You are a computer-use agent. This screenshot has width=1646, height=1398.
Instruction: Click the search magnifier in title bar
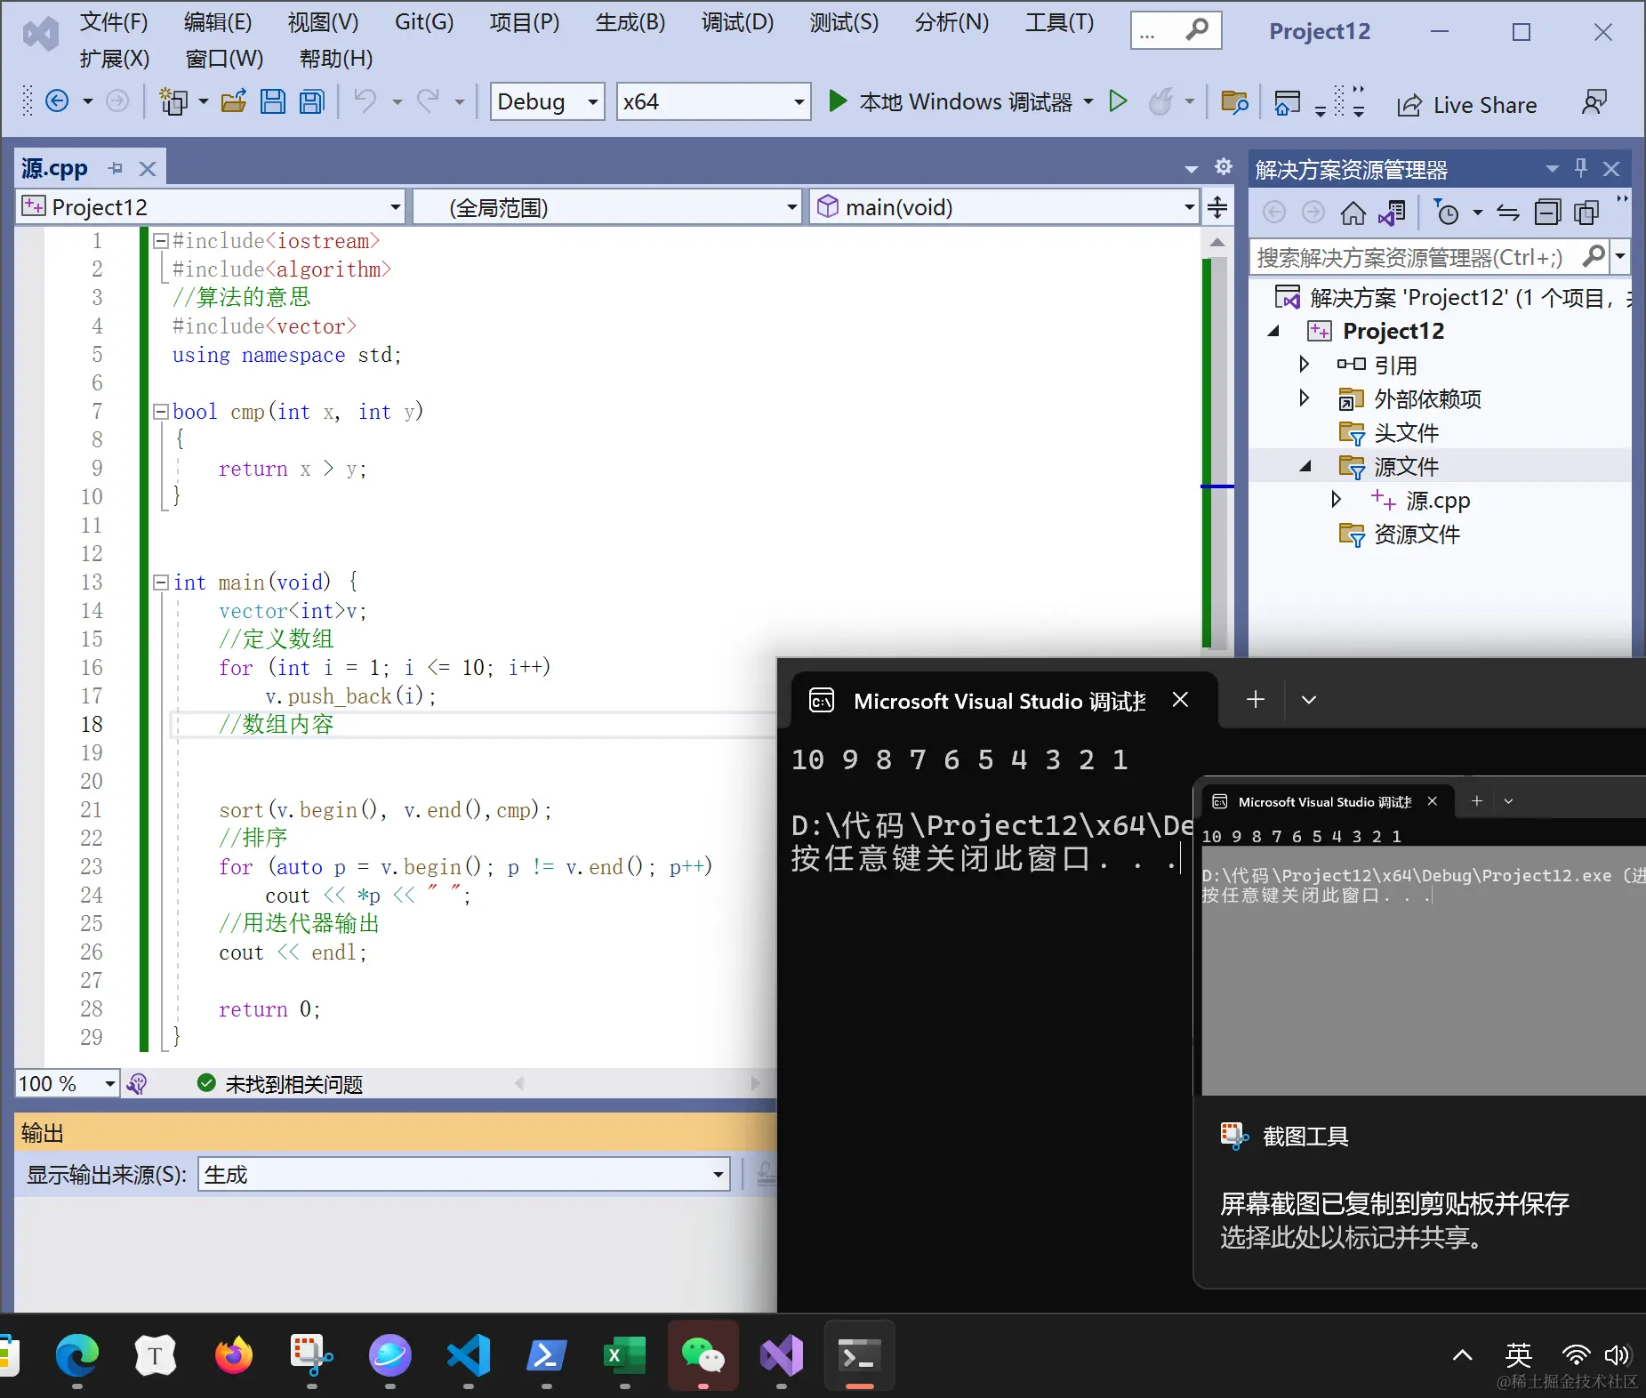1197,30
